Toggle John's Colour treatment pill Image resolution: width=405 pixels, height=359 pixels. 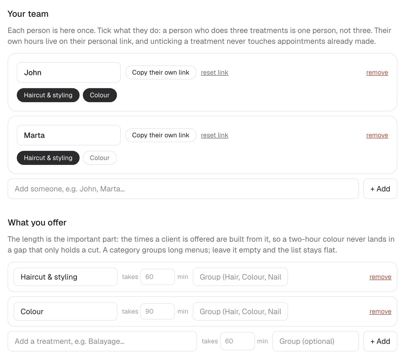click(x=100, y=95)
